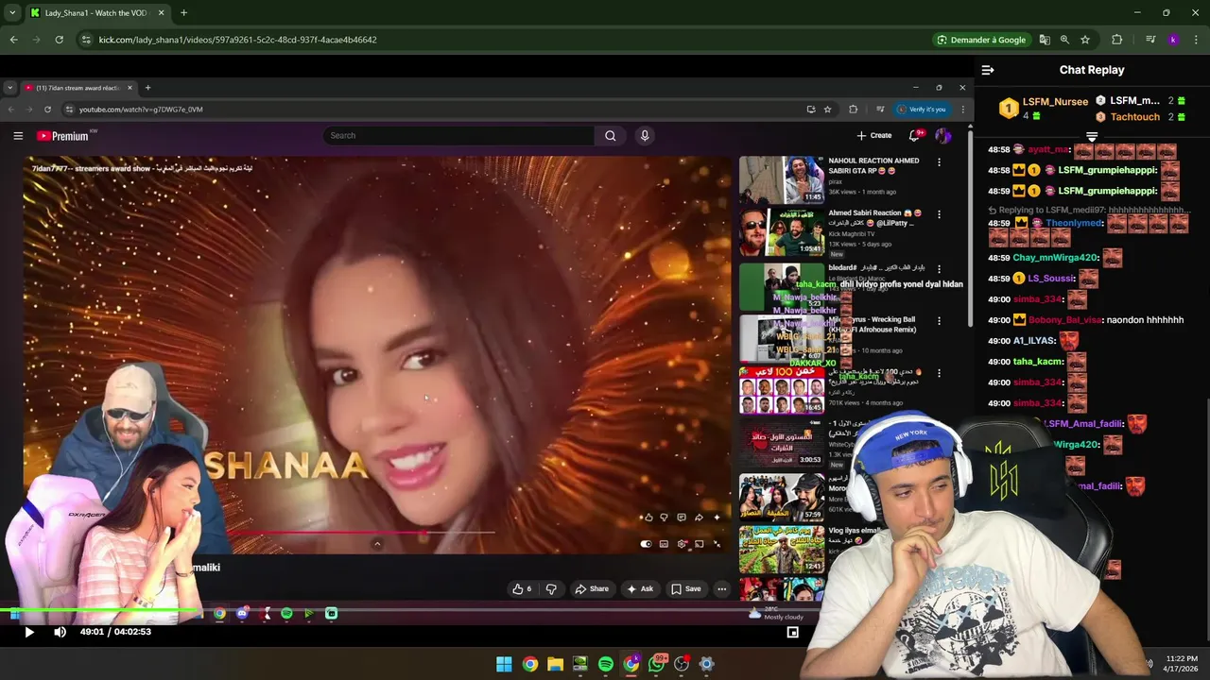Screen dimensions: 1210x680
Task: Click the YouTube search magnifier button
Action: coord(611,135)
